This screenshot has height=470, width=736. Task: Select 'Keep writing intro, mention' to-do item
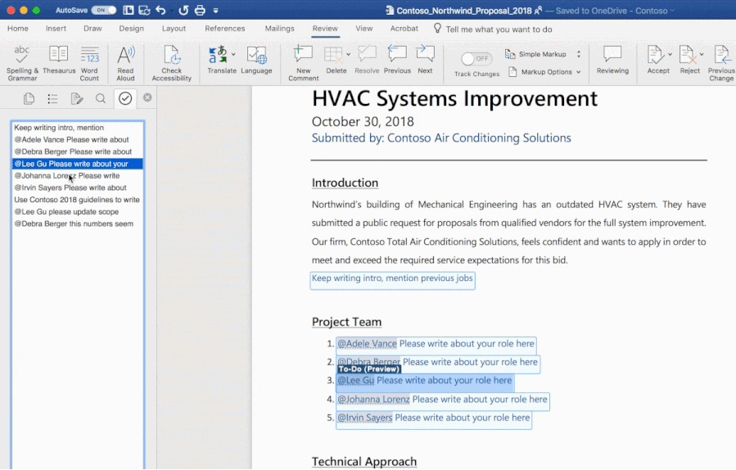(78, 128)
